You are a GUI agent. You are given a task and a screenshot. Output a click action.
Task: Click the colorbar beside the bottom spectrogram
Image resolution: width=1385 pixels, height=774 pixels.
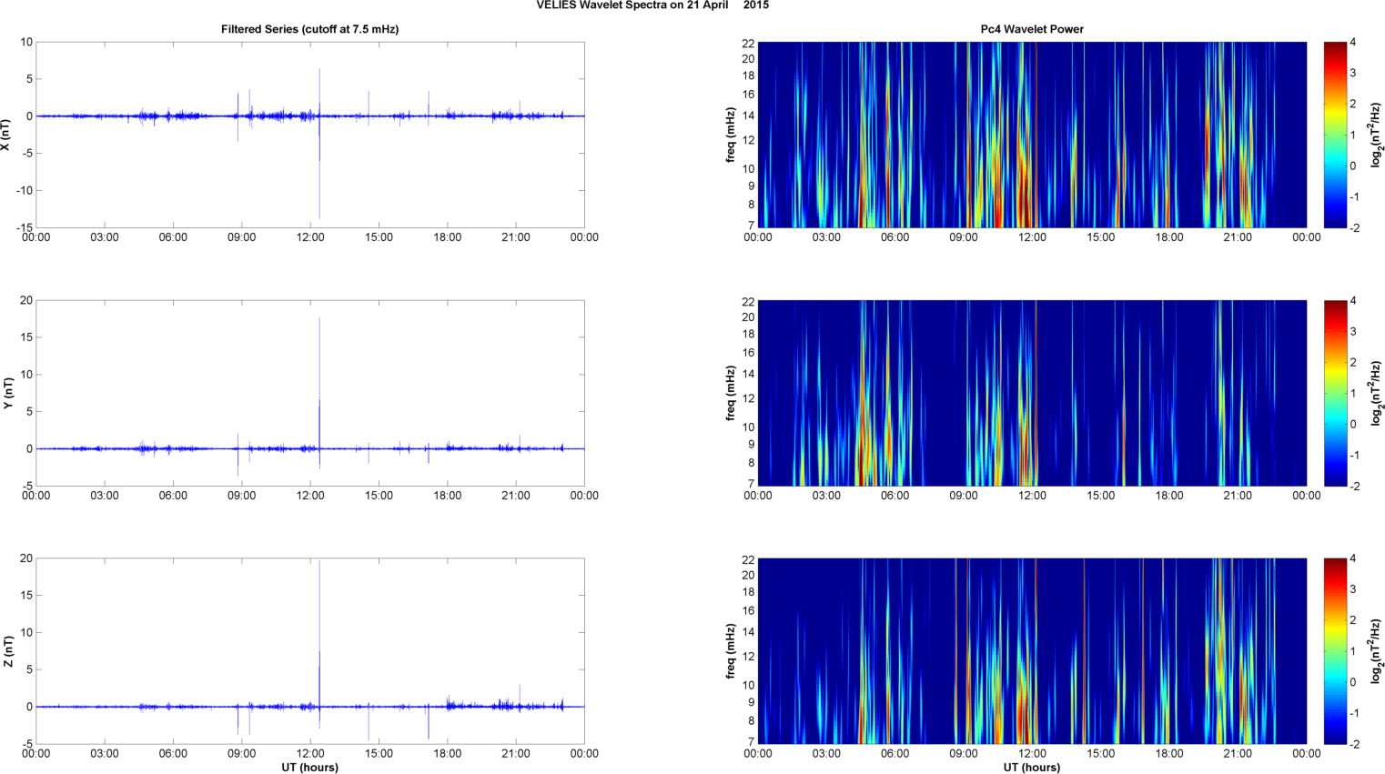(x=1334, y=651)
